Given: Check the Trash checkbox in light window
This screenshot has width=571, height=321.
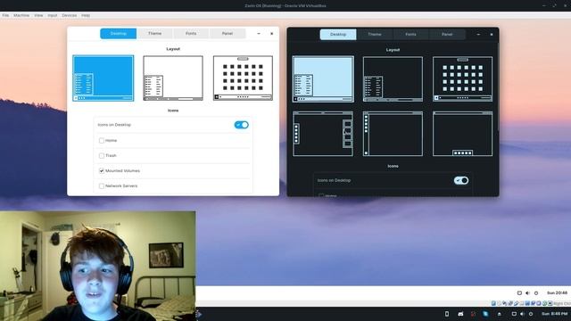Looking at the screenshot, I should 102,156.
